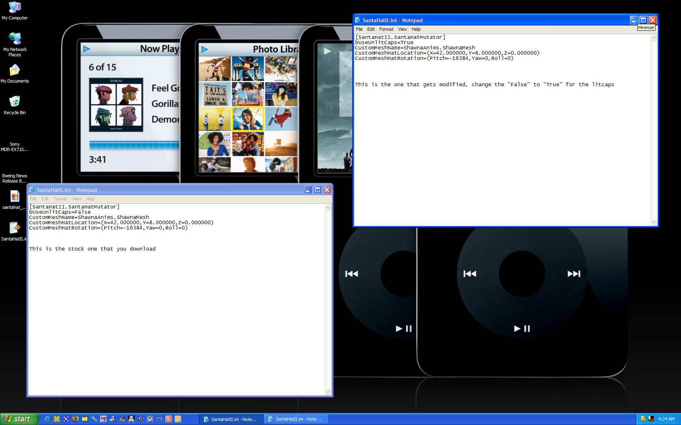Open Edit menu in the inactive stock Notepad window
Image resolution: width=681 pixels, height=425 pixels.
[x=45, y=199]
